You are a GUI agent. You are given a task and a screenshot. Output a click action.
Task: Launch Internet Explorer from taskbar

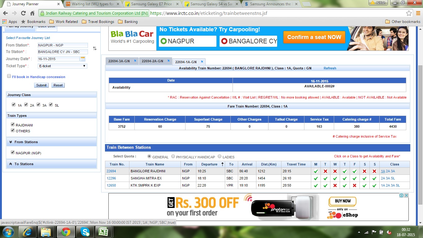click(x=28, y=232)
